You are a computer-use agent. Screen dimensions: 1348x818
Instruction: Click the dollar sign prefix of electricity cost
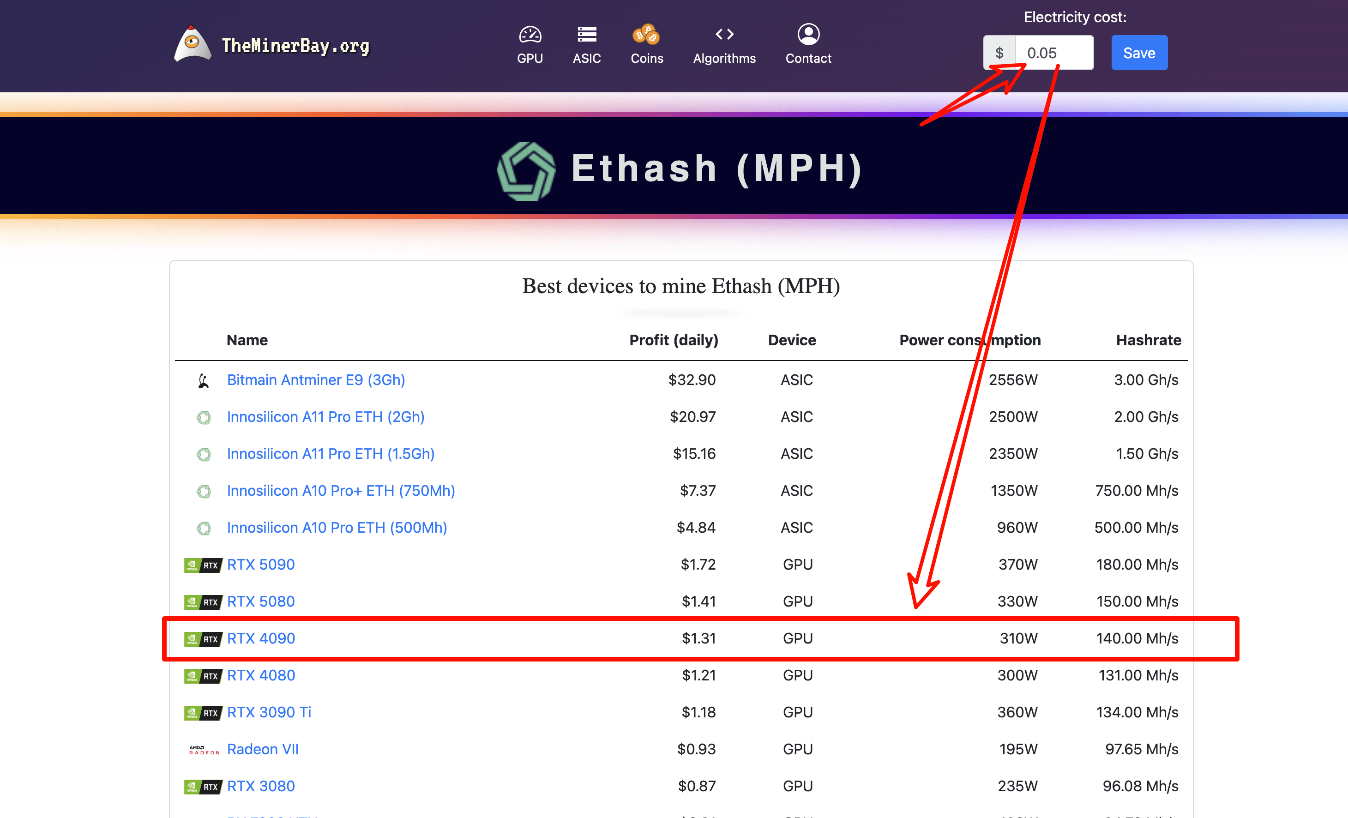pyautogui.click(x=999, y=53)
